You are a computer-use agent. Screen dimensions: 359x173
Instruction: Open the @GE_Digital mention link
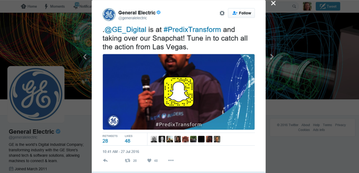pos(125,30)
